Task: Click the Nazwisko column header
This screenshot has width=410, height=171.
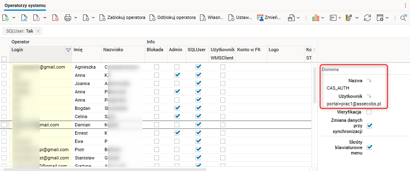Action: click(114, 50)
